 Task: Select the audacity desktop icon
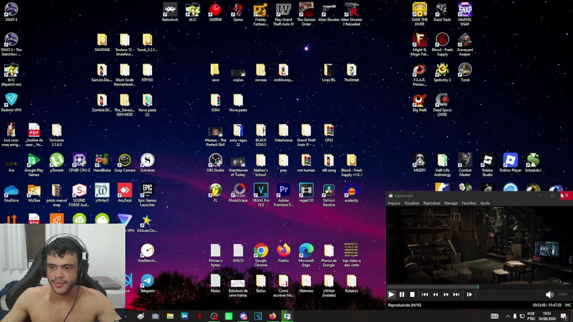[x=351, y=193]
